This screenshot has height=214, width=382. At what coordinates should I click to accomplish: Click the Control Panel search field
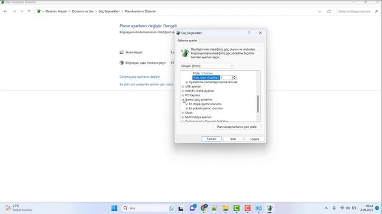tap(358, 11)
